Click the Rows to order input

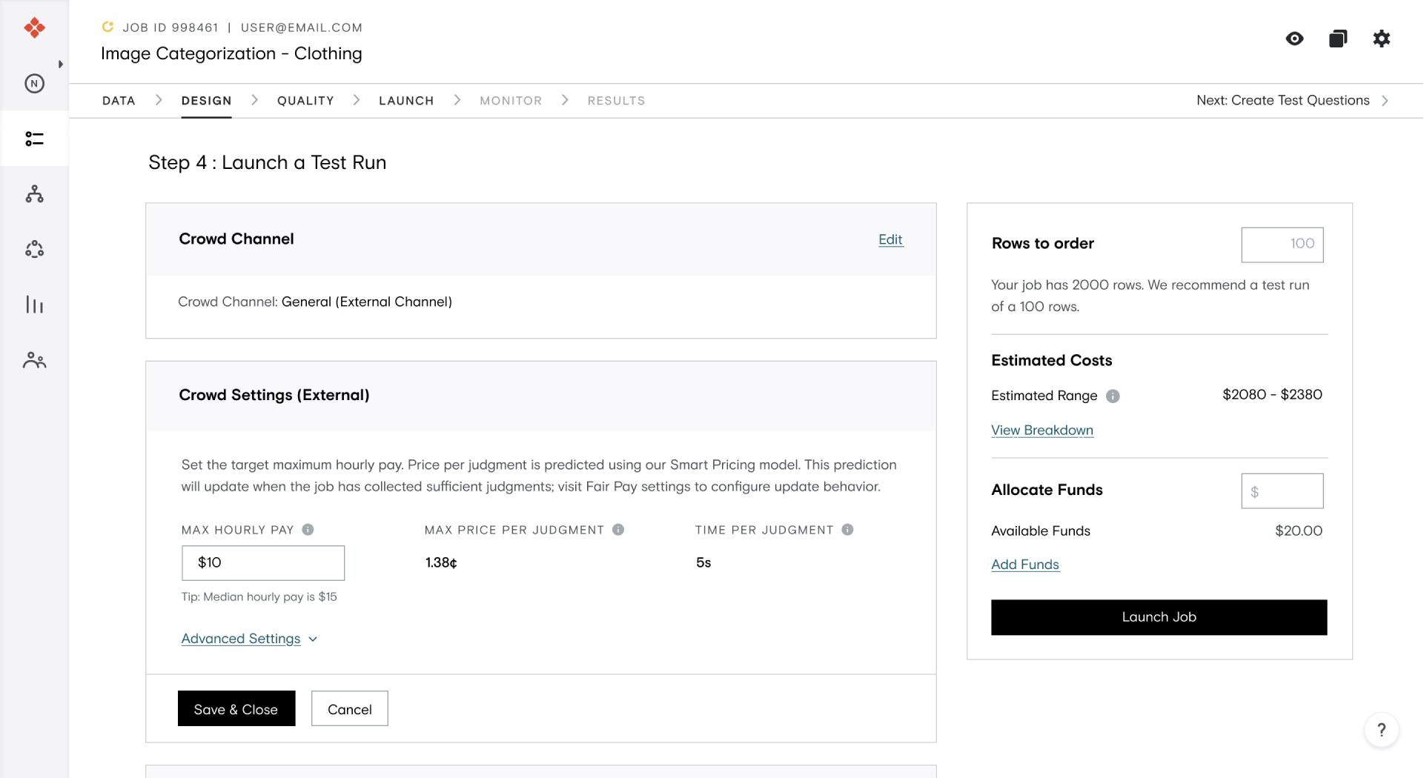(x=1282, y=245)
